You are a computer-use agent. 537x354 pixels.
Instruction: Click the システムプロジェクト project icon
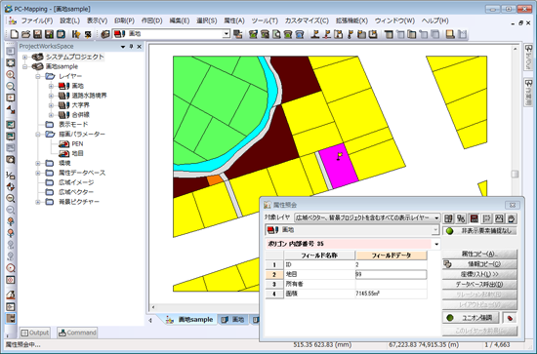click(x=37, y=57)
